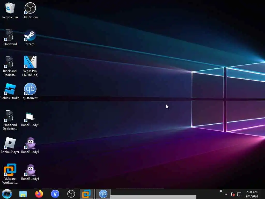Select the Steam desktop shortcut

point(30,38)
